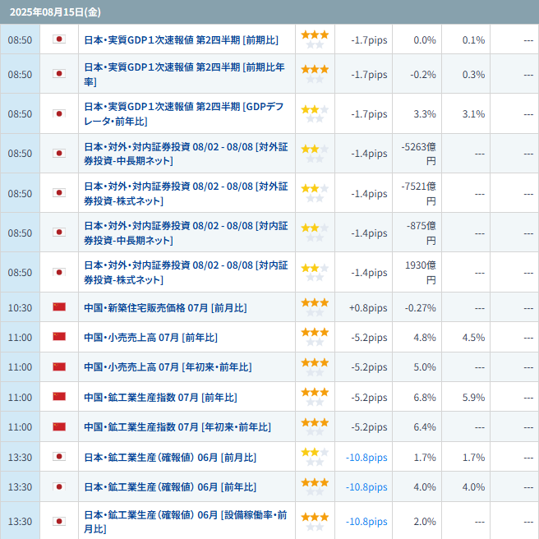This screenshot has width=539, height=539.
Task: Click Japan flag beside 対外証券投資-中長期ネット row
Action: pos(58,154)
